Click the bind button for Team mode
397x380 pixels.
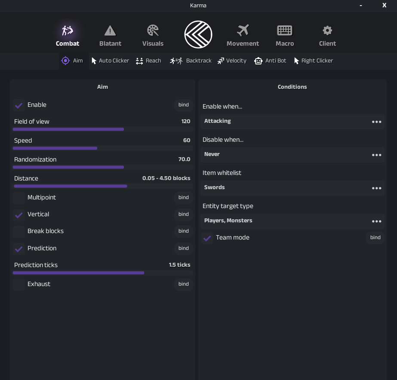pos(375,237)
